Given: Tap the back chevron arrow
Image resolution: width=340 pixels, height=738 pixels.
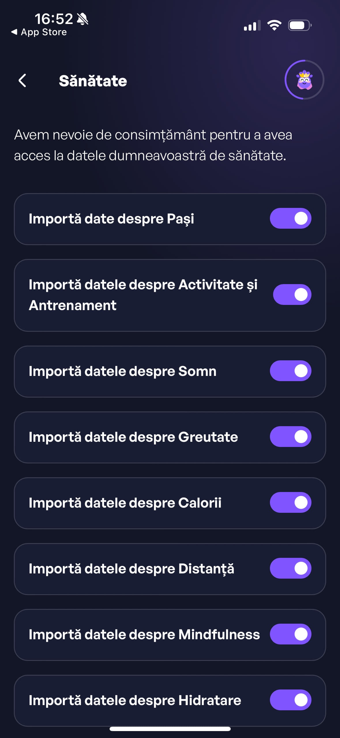Looking at the screenshot, I should (x=22, y=81).
